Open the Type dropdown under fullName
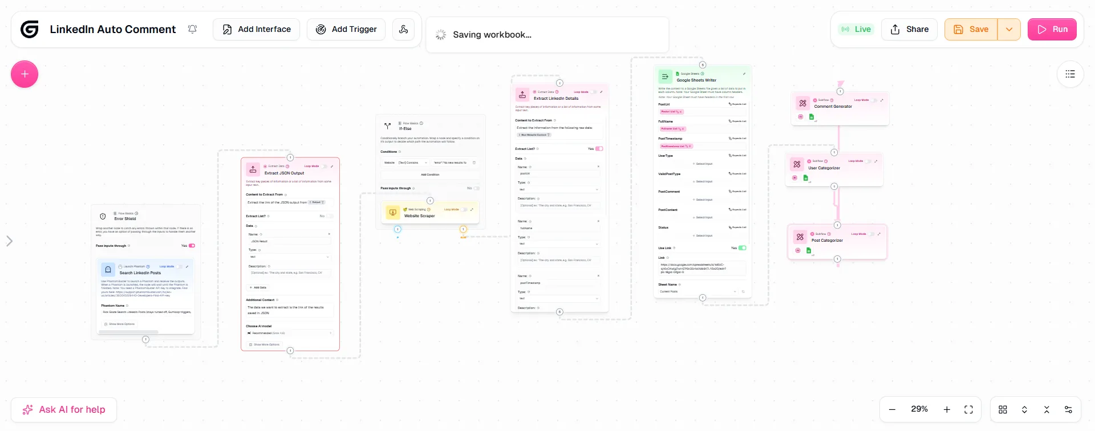1095x431 pixels. tap(559, 244)
